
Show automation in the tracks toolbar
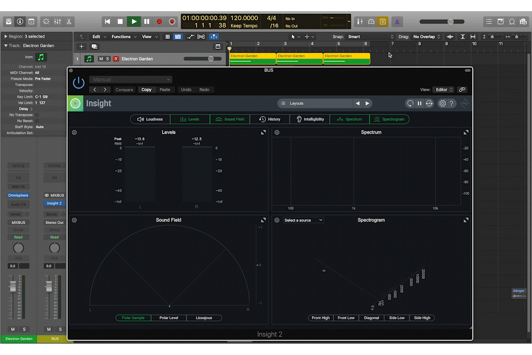[190, 37]
